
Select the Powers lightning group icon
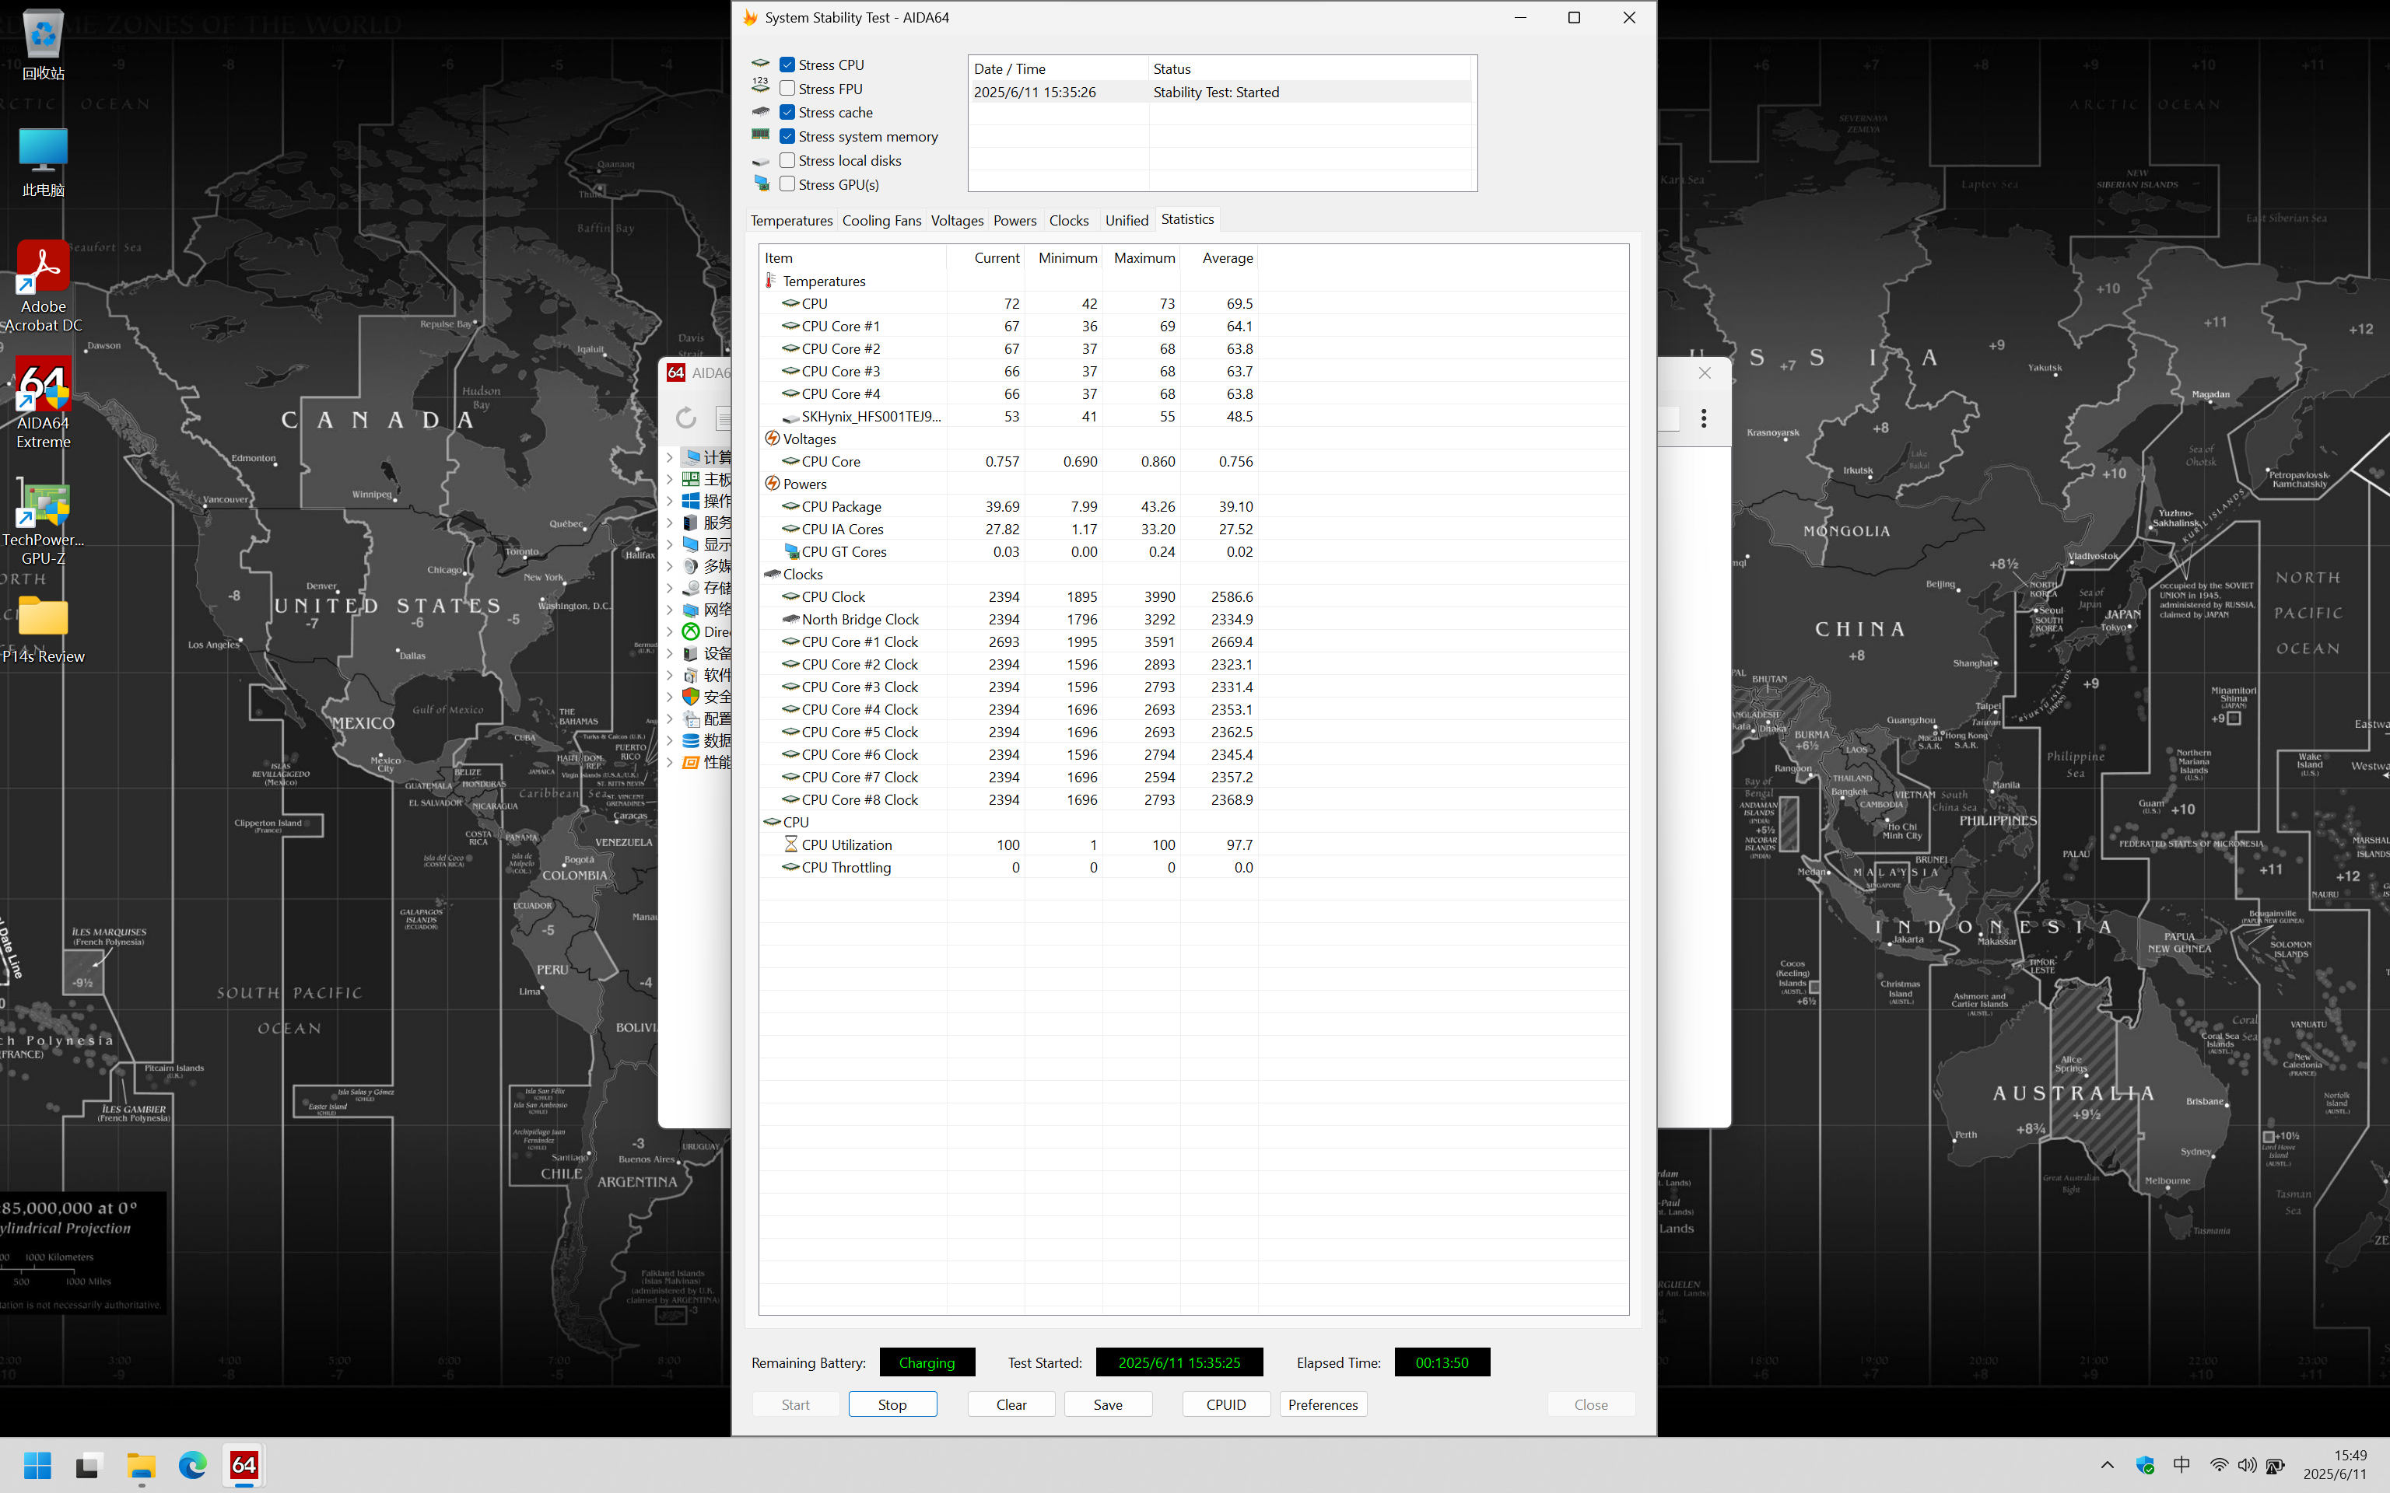pos(773,484)
